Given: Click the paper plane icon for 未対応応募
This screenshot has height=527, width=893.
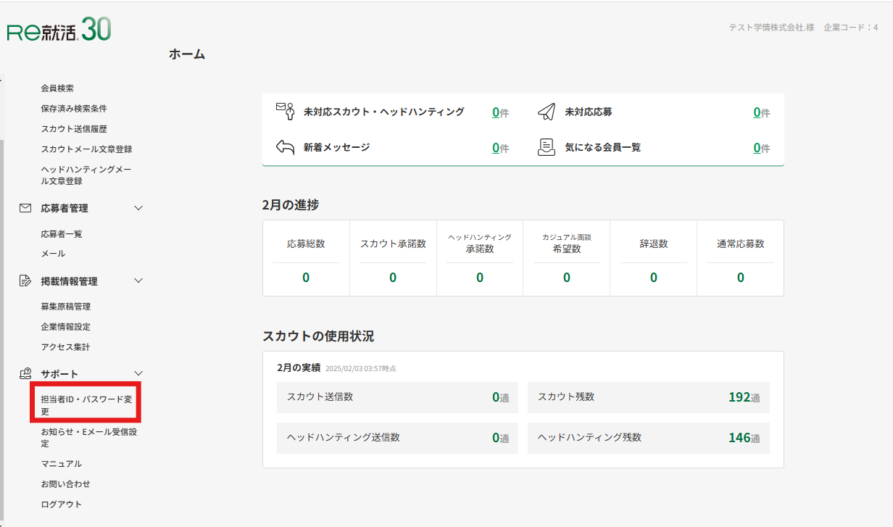Looking at the screenshot, I should coord(546,112).
